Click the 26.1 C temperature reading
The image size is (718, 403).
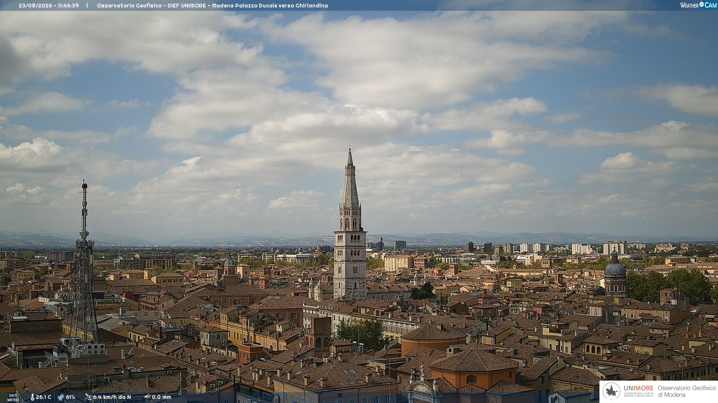pyautogui.click(x=43, y=397)
